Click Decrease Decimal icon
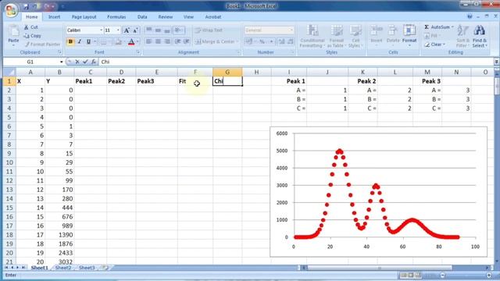The height and width of the screenshot is (281, 500). [290, 41]
